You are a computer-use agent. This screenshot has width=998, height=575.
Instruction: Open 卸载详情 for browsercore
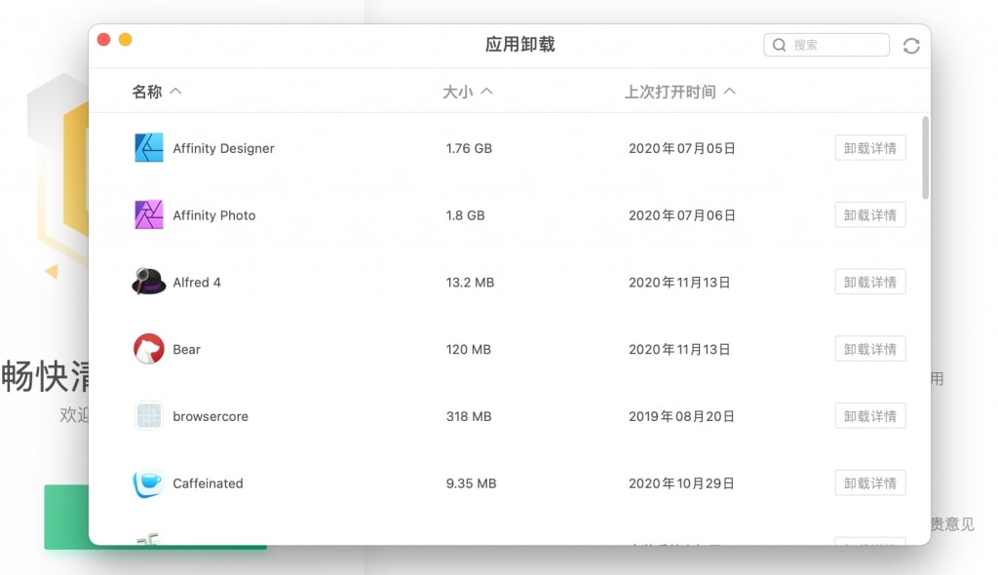pyautogui.click(x=870, y=416)
